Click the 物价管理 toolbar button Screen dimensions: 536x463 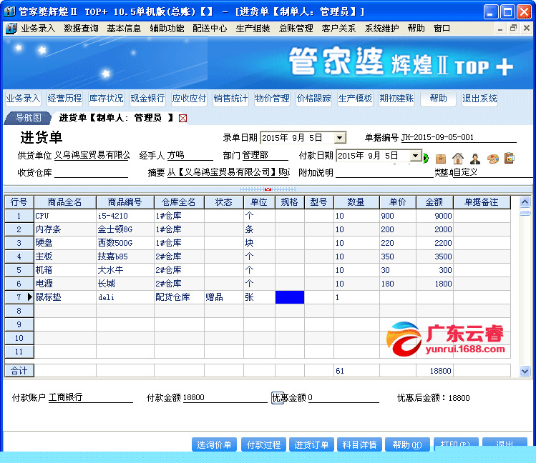coord(272,99)
